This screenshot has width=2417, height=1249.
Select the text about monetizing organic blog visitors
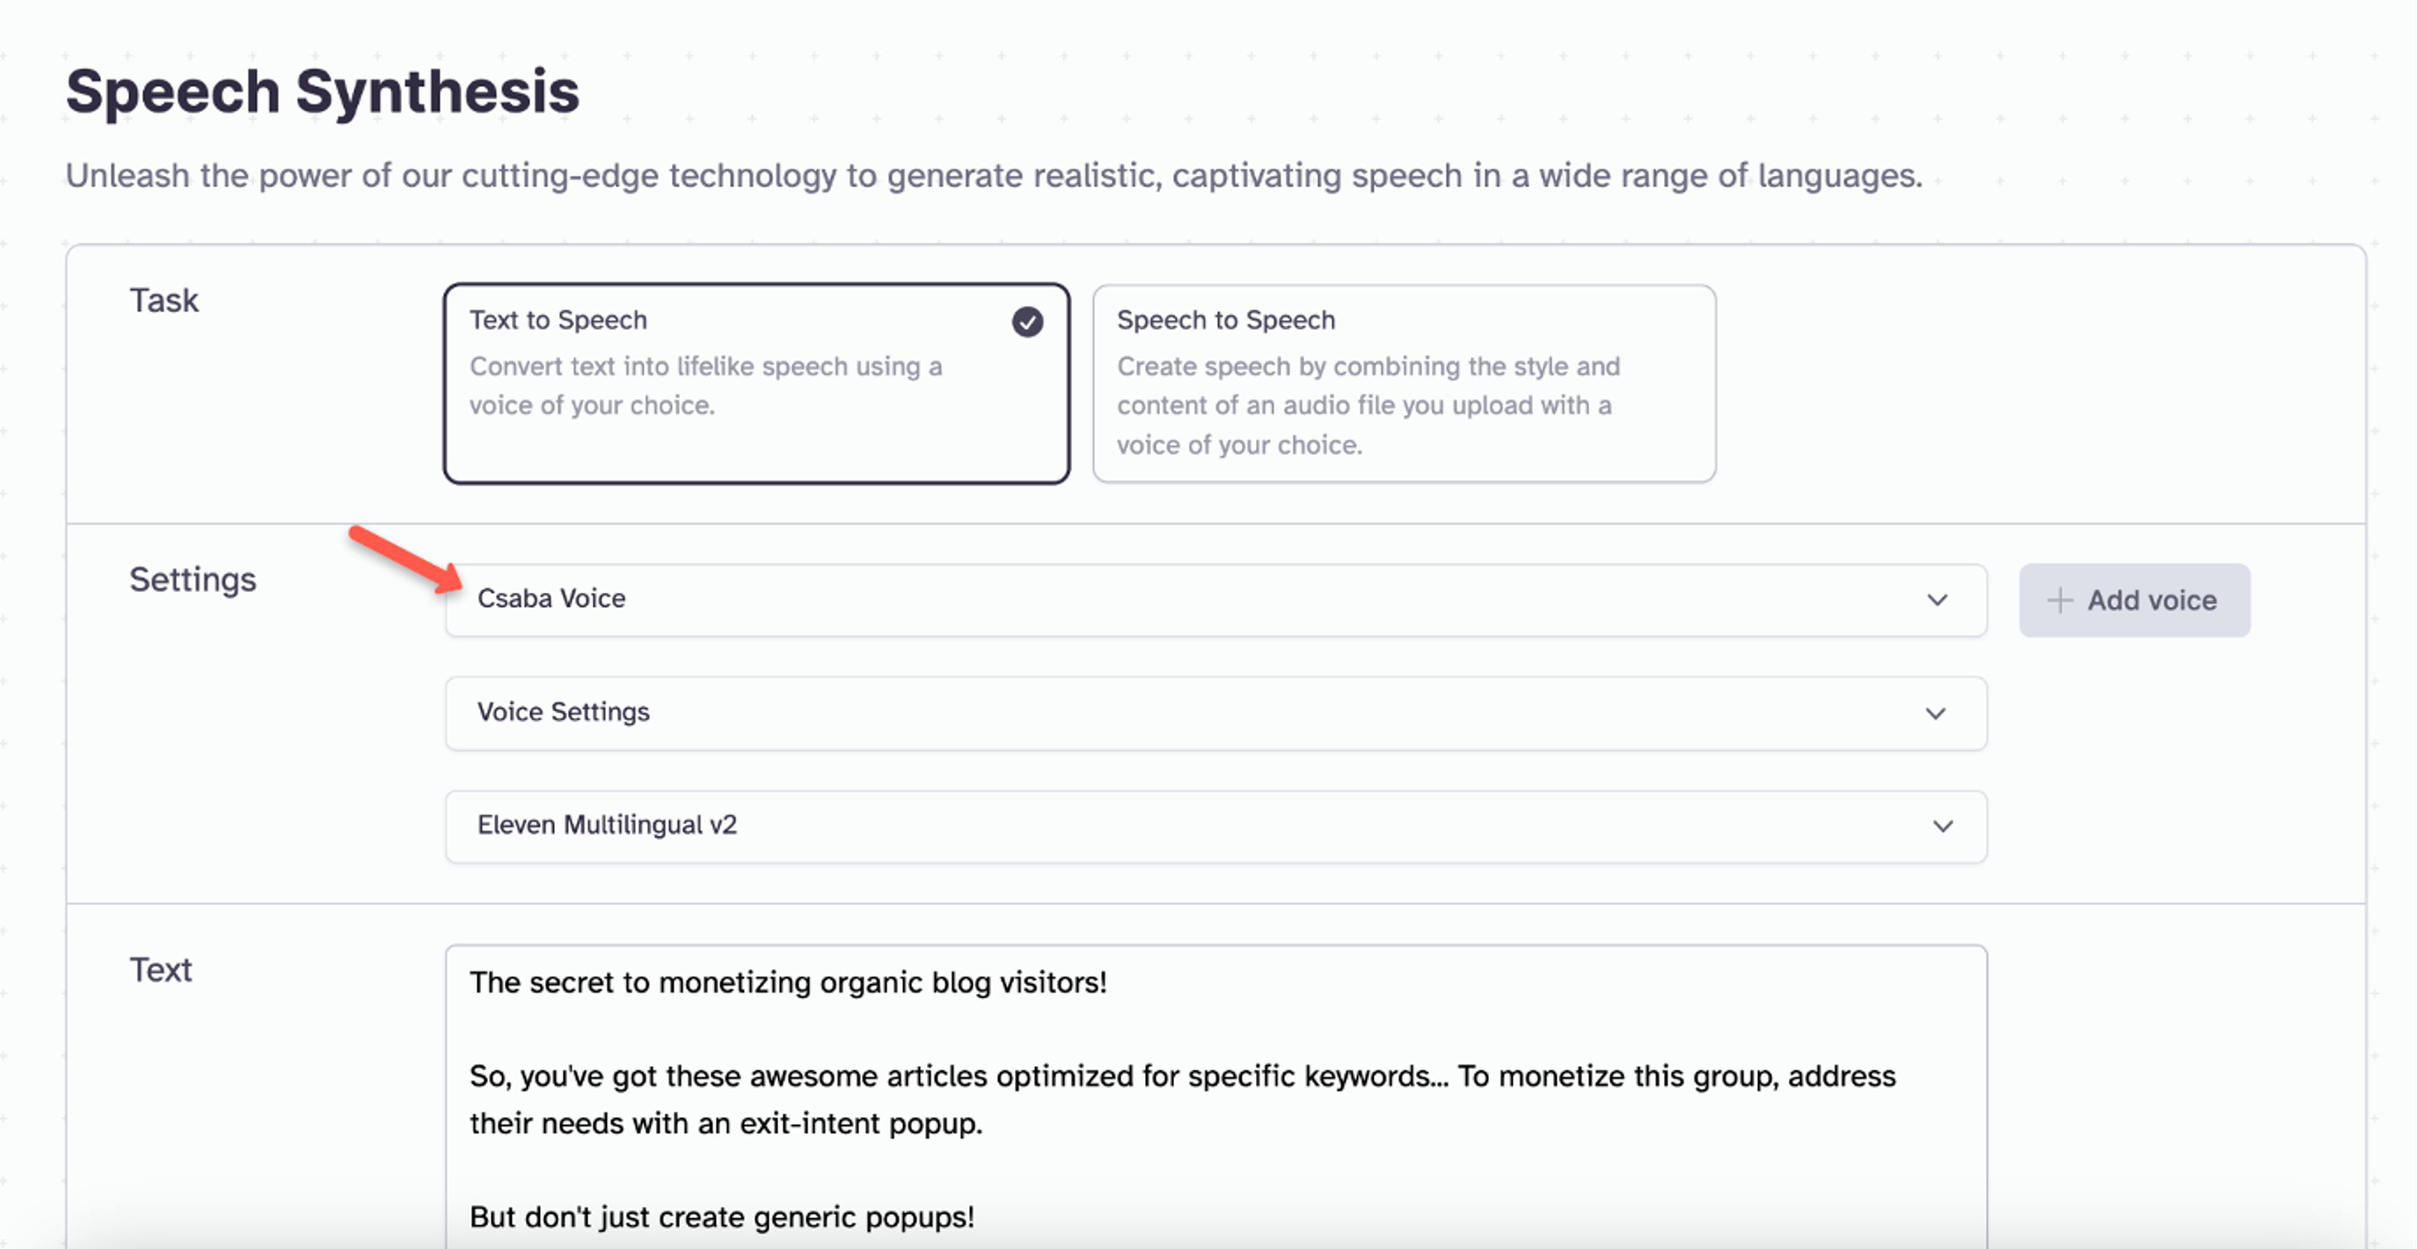pos(788,983)
